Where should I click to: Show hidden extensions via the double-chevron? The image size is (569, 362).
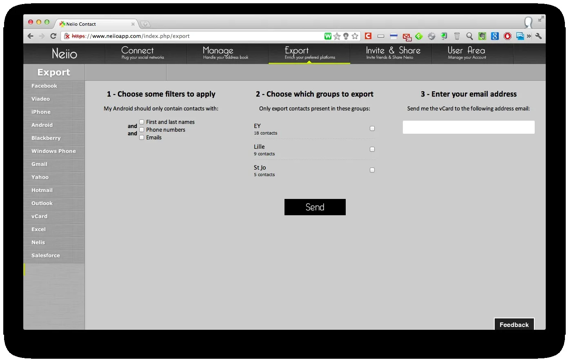click(529, 36)
